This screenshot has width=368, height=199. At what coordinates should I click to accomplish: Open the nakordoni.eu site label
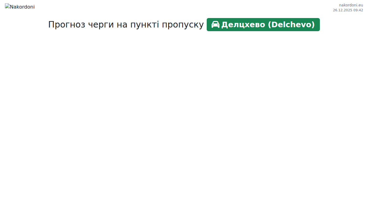click(x=351, y=5)
